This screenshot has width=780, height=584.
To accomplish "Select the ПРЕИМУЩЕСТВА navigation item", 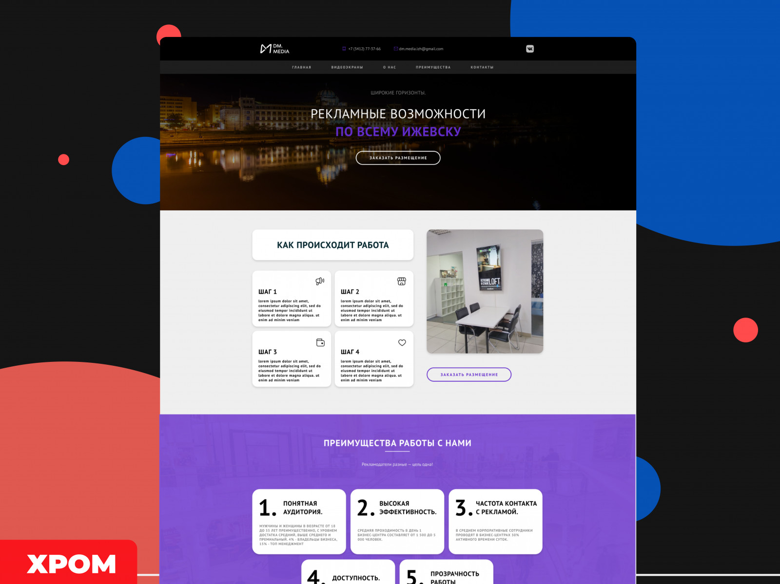I will [x=433, y=67].
